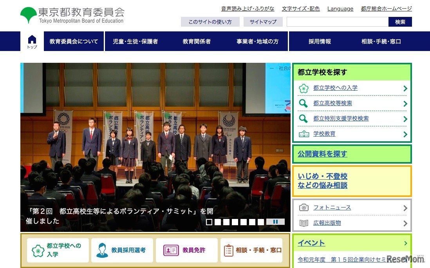Click the book icon next to 広報出版物
The image size is (430, 268).
click(x=304, y=223)
